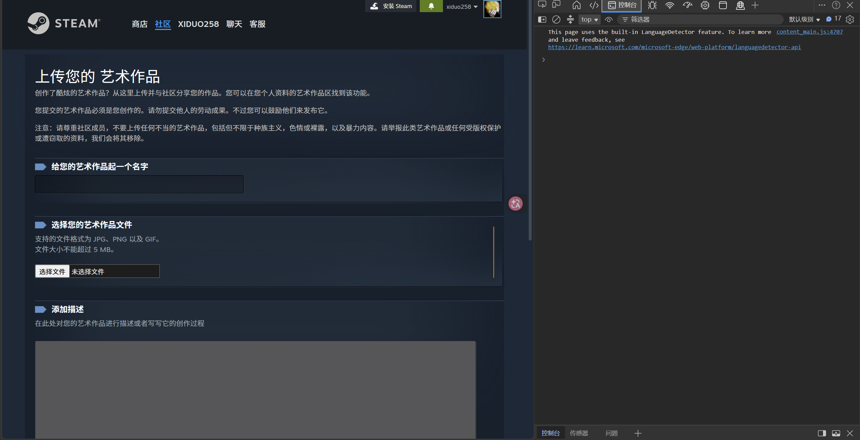
Task: Open the Network wifi icon panel
Action: (x=670, y=5)
